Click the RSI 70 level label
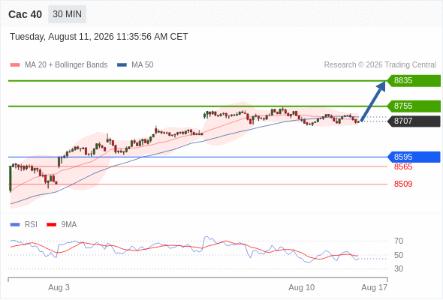Viewport: 443px width, 300px height. tap(399, 241)
